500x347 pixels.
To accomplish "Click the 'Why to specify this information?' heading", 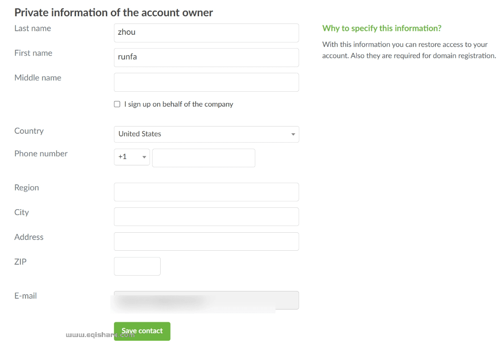I will 381,28.
